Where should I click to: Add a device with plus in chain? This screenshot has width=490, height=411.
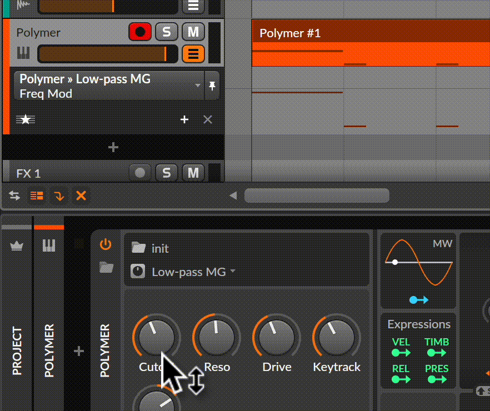point(79,352)
